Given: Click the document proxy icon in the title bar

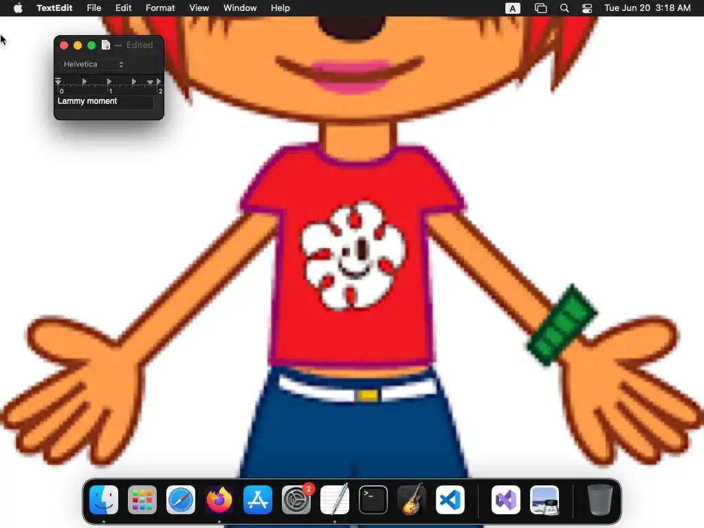Looking at the screenshot, I should (105, 45).
